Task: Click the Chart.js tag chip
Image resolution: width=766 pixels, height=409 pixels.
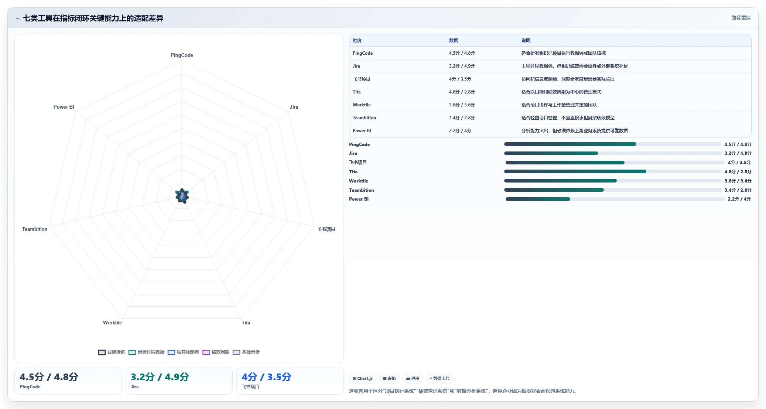Action: coord(363,378)
